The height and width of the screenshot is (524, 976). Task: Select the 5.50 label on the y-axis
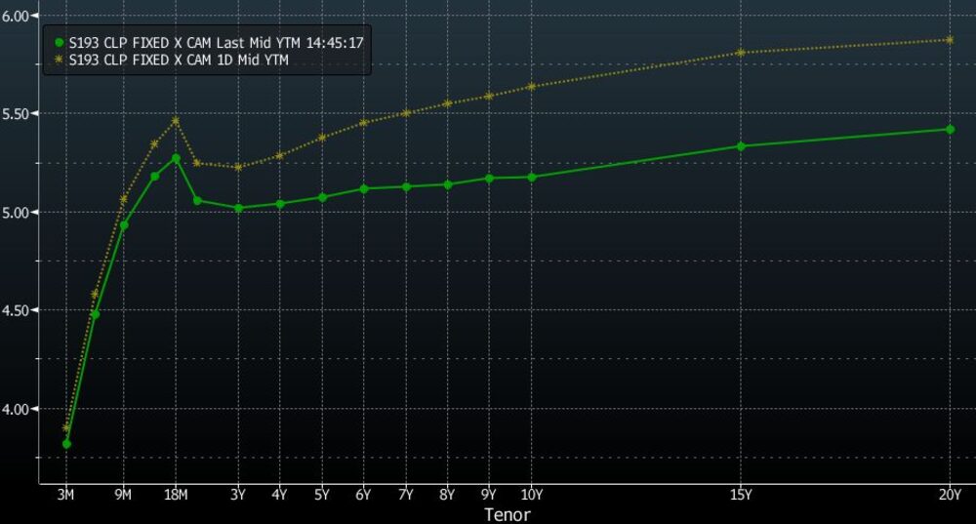[18, 113]
